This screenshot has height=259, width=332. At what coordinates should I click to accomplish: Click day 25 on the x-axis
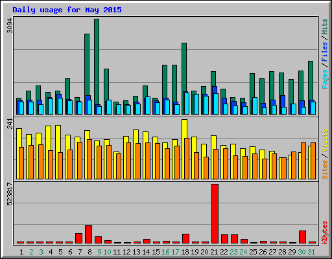253,252
